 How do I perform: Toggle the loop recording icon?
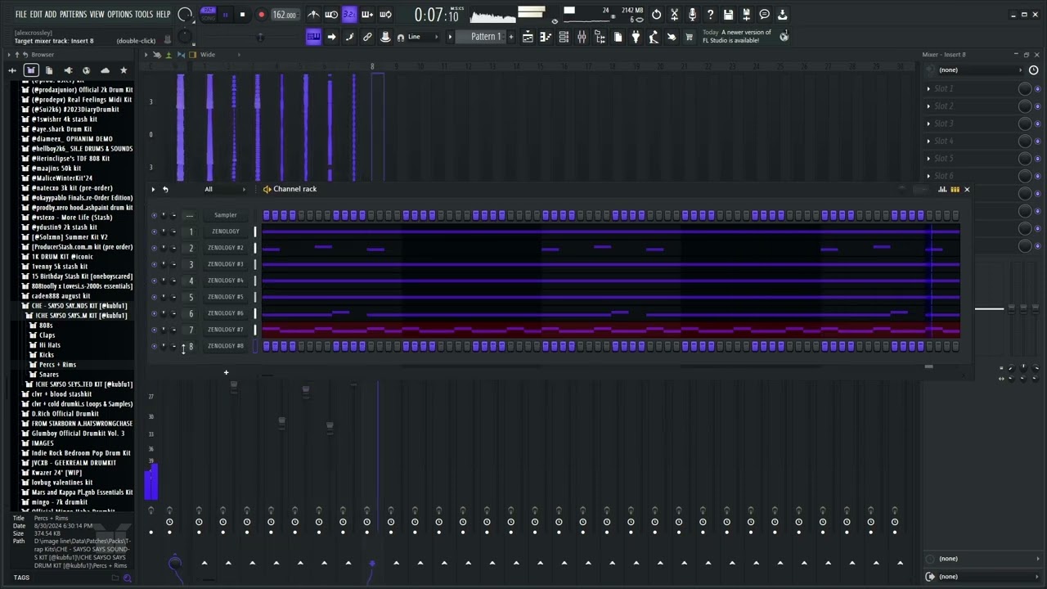click(x=385, y=14)
